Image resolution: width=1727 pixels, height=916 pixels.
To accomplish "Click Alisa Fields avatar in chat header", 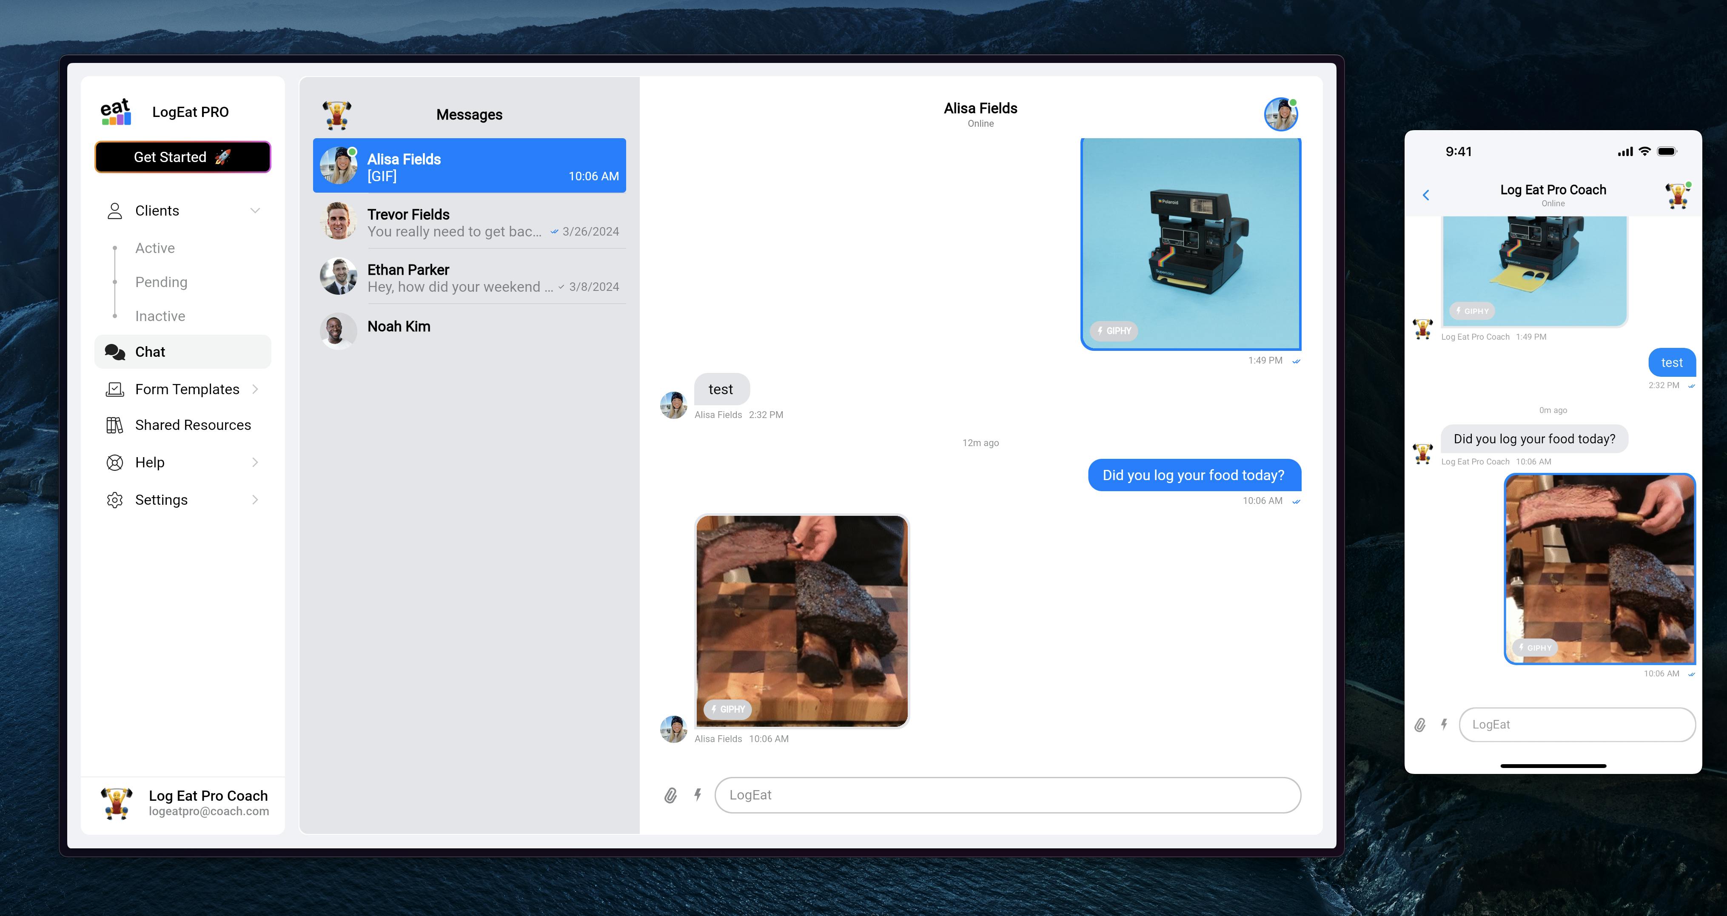I will point(1280,114).
